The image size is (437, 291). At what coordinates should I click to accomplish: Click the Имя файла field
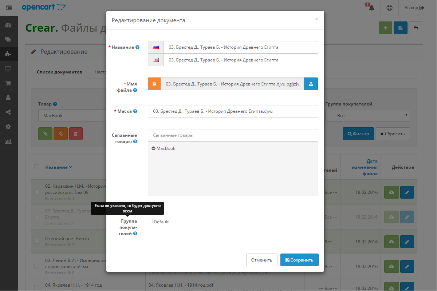pos(232,84)
